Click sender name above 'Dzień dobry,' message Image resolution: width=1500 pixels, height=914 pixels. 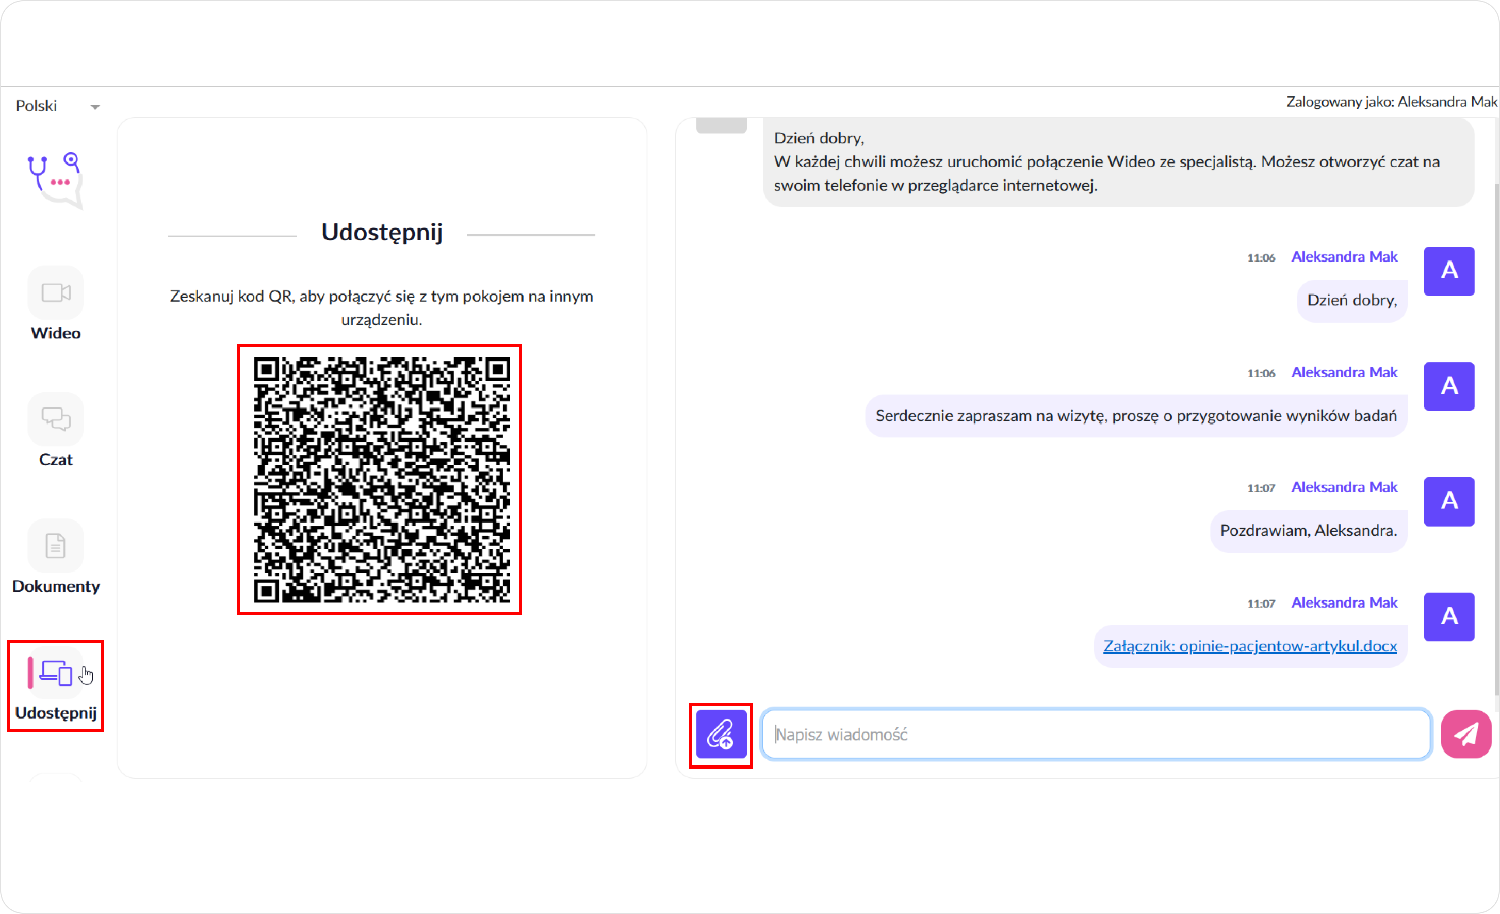click(x=1344, y=257)
